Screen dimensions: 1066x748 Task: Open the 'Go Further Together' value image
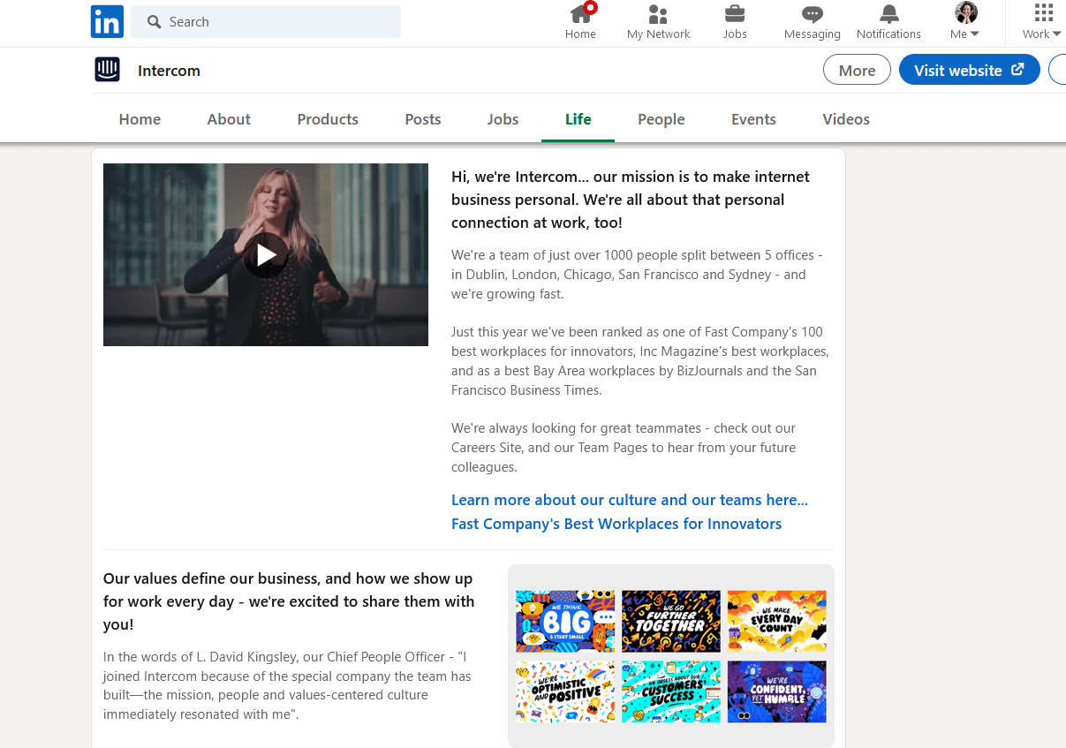[x=671, y=621]
